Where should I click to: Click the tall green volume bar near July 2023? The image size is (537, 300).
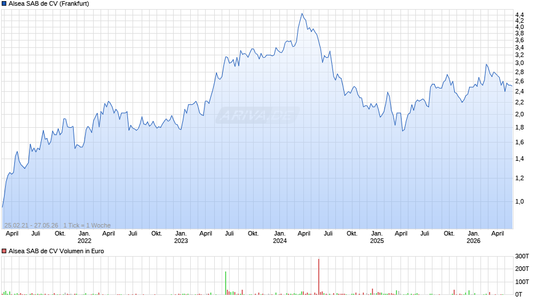pyautogui.click(x=225, y=283)
